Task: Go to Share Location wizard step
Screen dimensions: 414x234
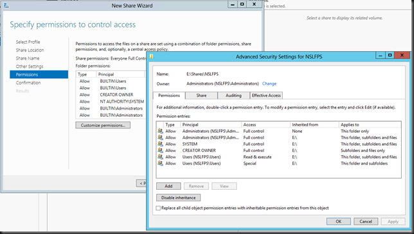Action: pyautogui.click(x=30, y=50)
